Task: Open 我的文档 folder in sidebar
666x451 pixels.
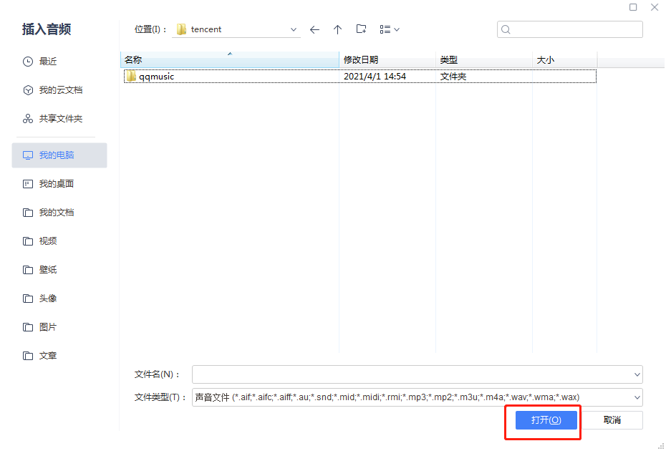Action: point(56,213)
